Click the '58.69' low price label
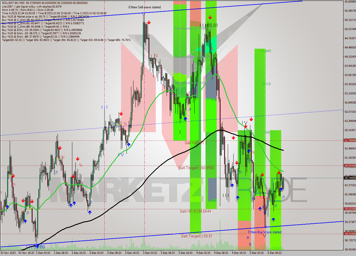Viewport: 356px width, 256px height. pyautogui.click(x=39, y=247)
